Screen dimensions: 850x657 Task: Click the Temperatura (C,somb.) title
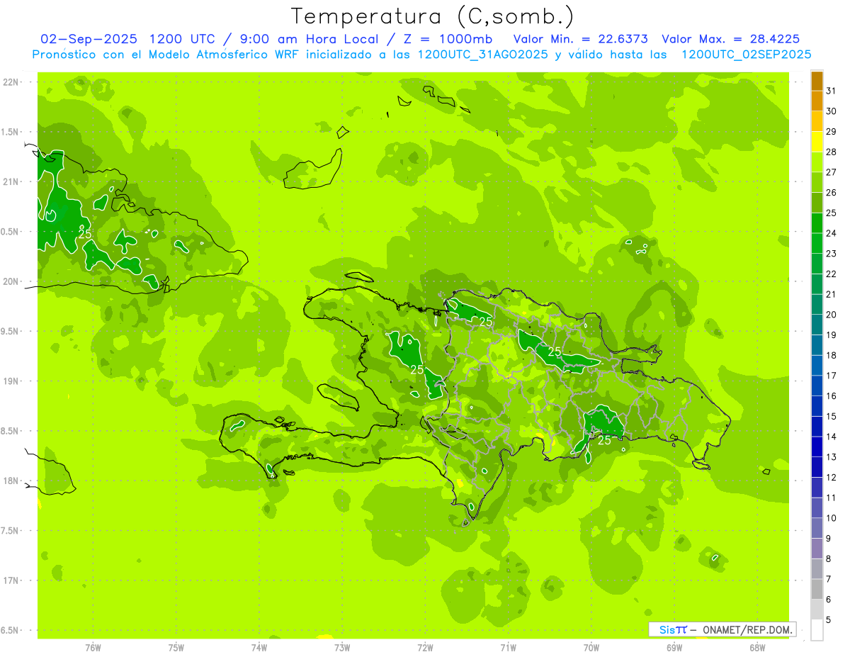coord(432,16)
